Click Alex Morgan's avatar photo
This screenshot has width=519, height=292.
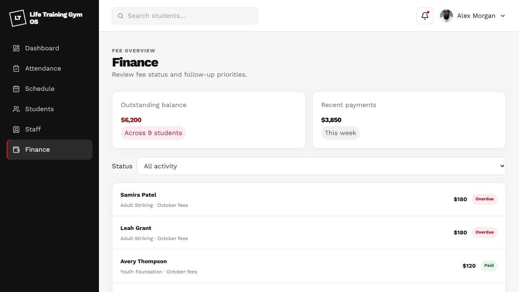pos(446,16)
